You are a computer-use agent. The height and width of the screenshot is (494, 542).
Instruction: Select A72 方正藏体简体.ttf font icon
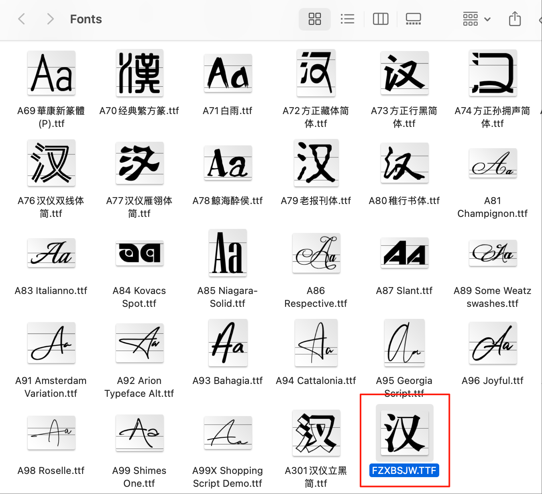[x=316, y=73]
